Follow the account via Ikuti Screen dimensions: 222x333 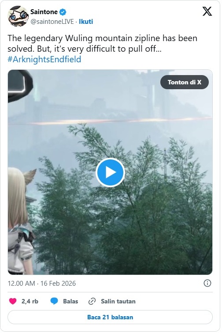[86, 22]
